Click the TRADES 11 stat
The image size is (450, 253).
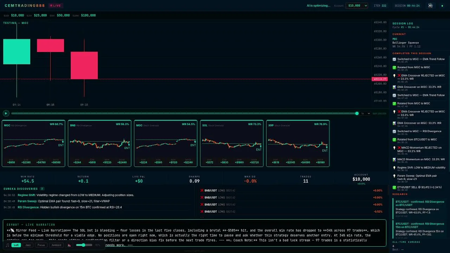tap(306, 179)
